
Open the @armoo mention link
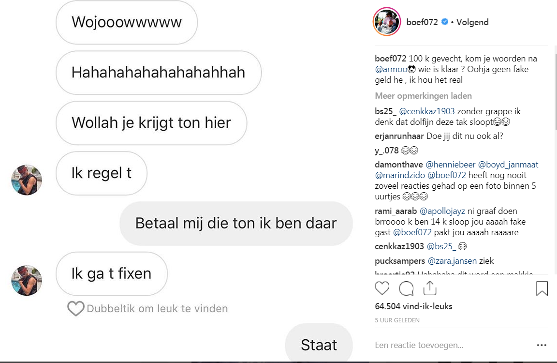pos(391,69)
